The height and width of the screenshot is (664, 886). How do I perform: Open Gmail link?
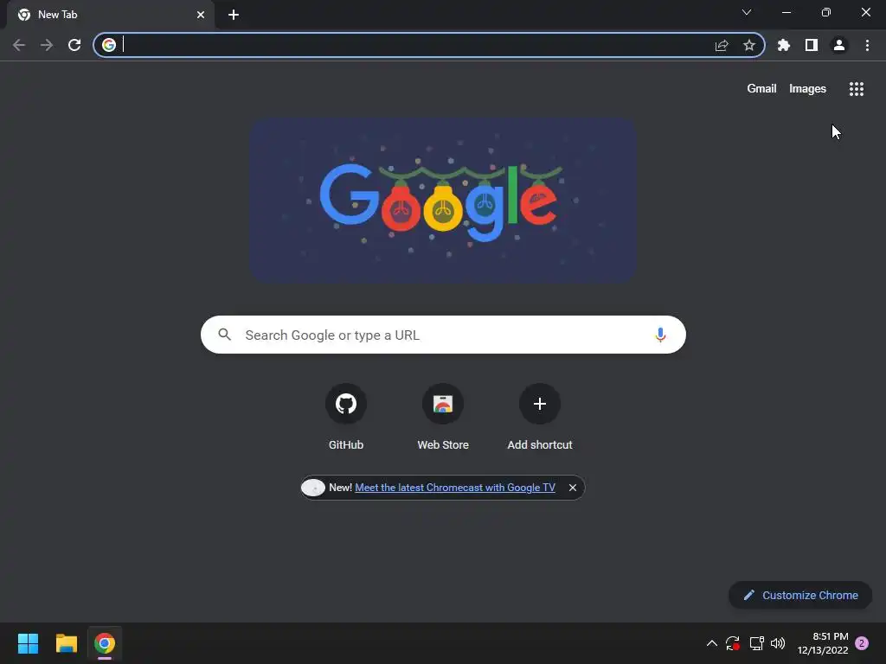[x=761, y=89]
